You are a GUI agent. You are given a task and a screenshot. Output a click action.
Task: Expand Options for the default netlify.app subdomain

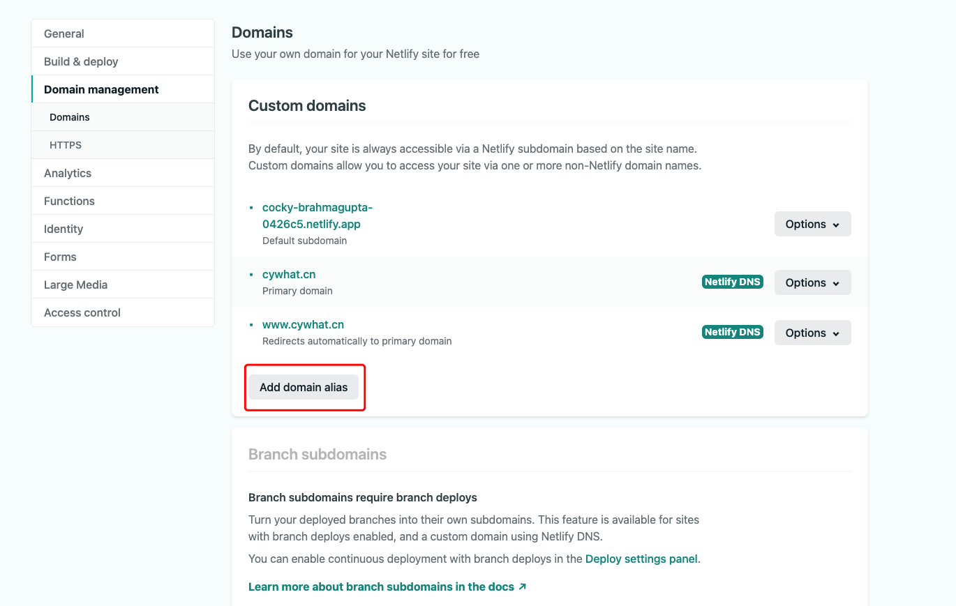812,224
